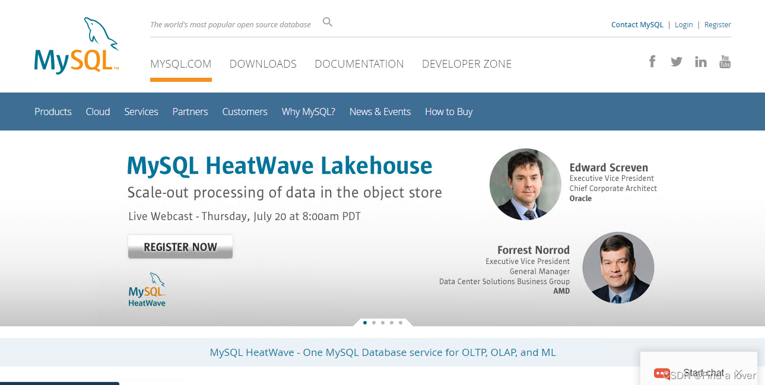The height and width of the screenshot is (385, 765).
Task: Click the bold 'Oracle' company label
Action: (x=580, y=198)
